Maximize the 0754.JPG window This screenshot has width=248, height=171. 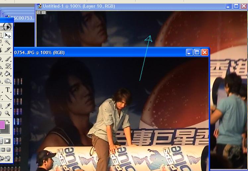pyautogui.click(x=197, y=52)
